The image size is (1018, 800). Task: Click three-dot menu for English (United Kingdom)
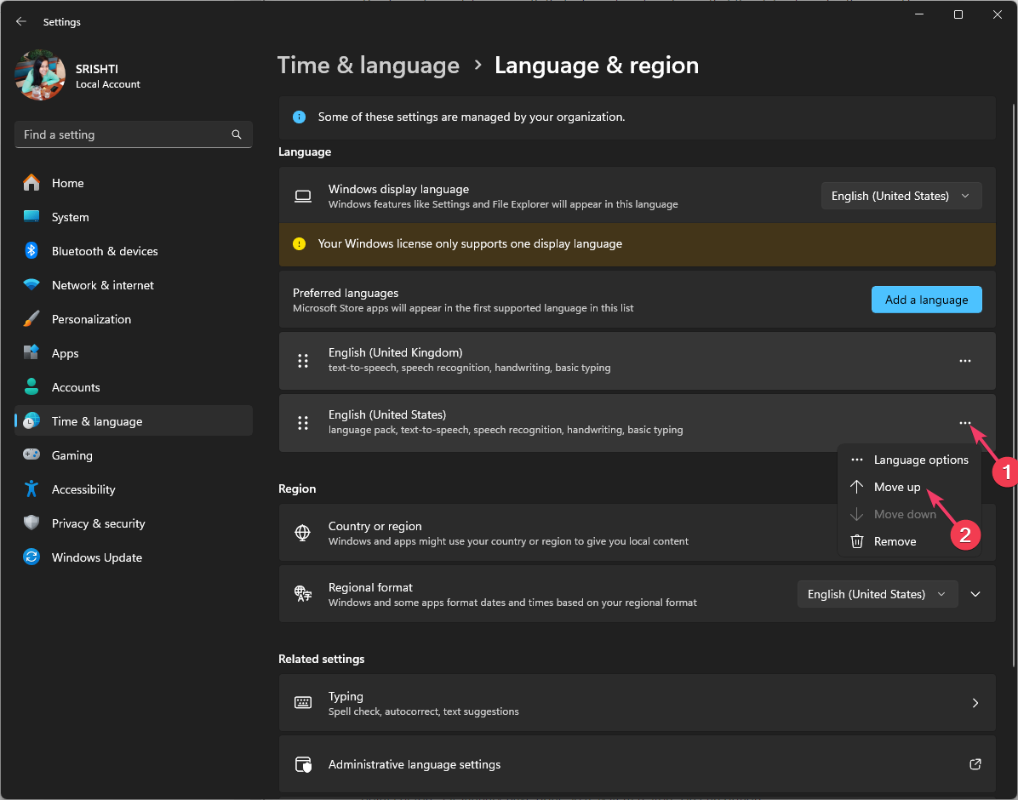964,361
